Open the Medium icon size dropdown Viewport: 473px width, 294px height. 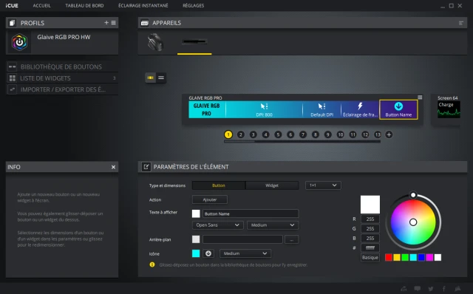point(245,253)
